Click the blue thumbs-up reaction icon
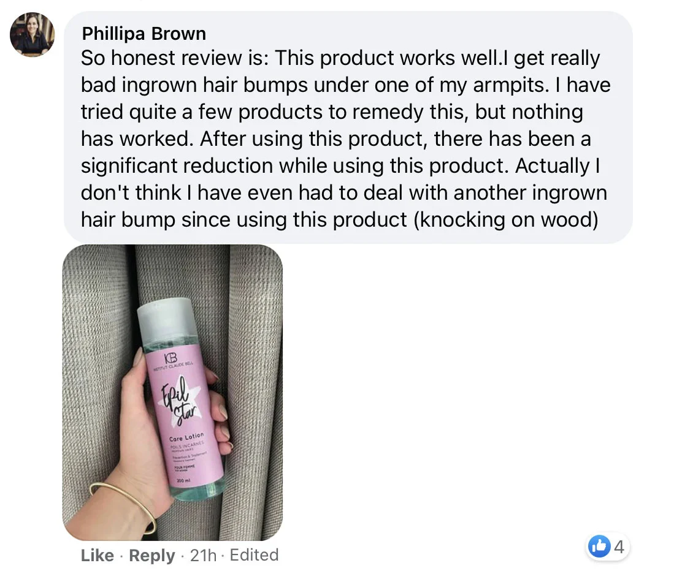 coord(599,546)
